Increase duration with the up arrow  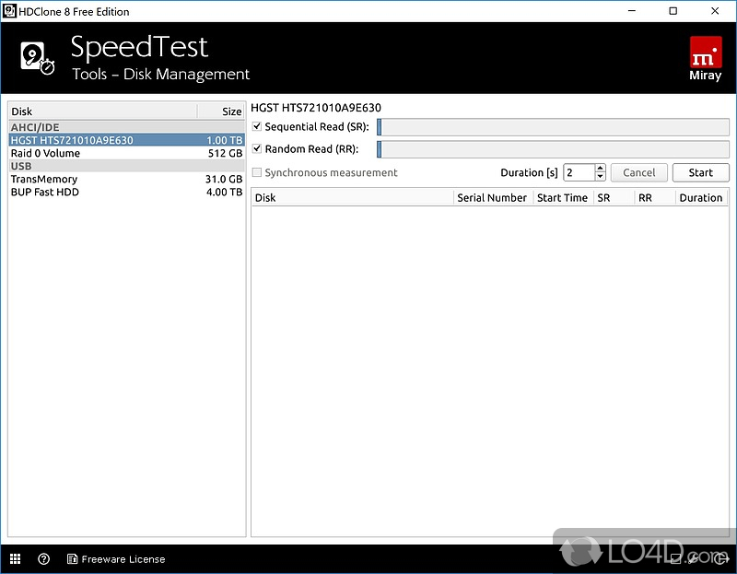(x=600, y=169)
